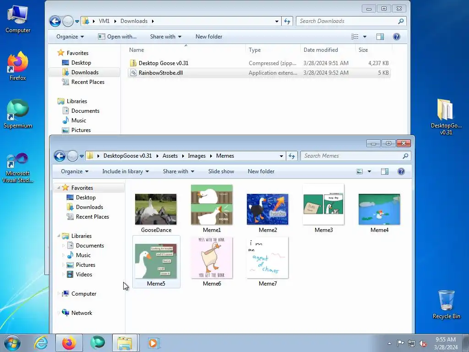
Task: Open Recycle Bin on desktop
Action: click(x=446, y=304)
